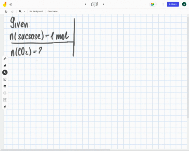
Task: Open the frame bar thumbnail
Action: [x=94, y=4]
